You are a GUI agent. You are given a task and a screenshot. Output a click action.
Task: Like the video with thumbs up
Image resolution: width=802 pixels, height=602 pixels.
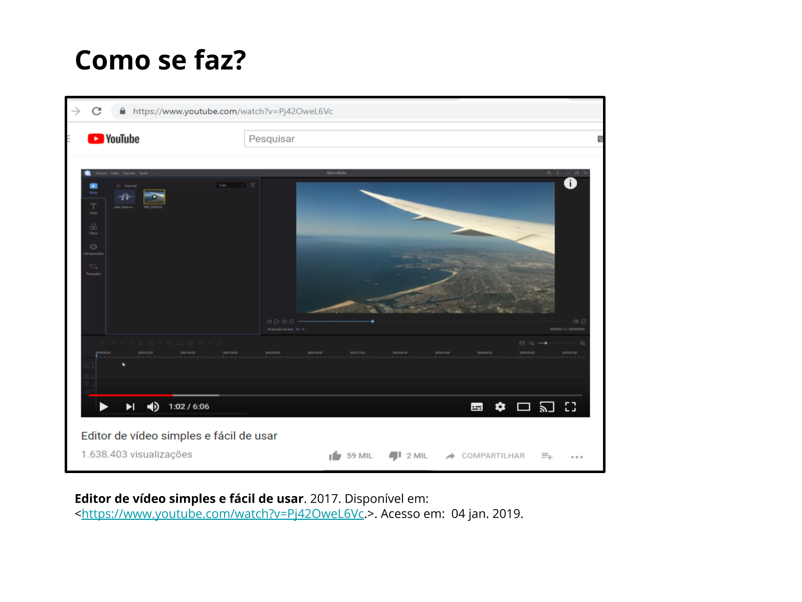click(335, 456)
